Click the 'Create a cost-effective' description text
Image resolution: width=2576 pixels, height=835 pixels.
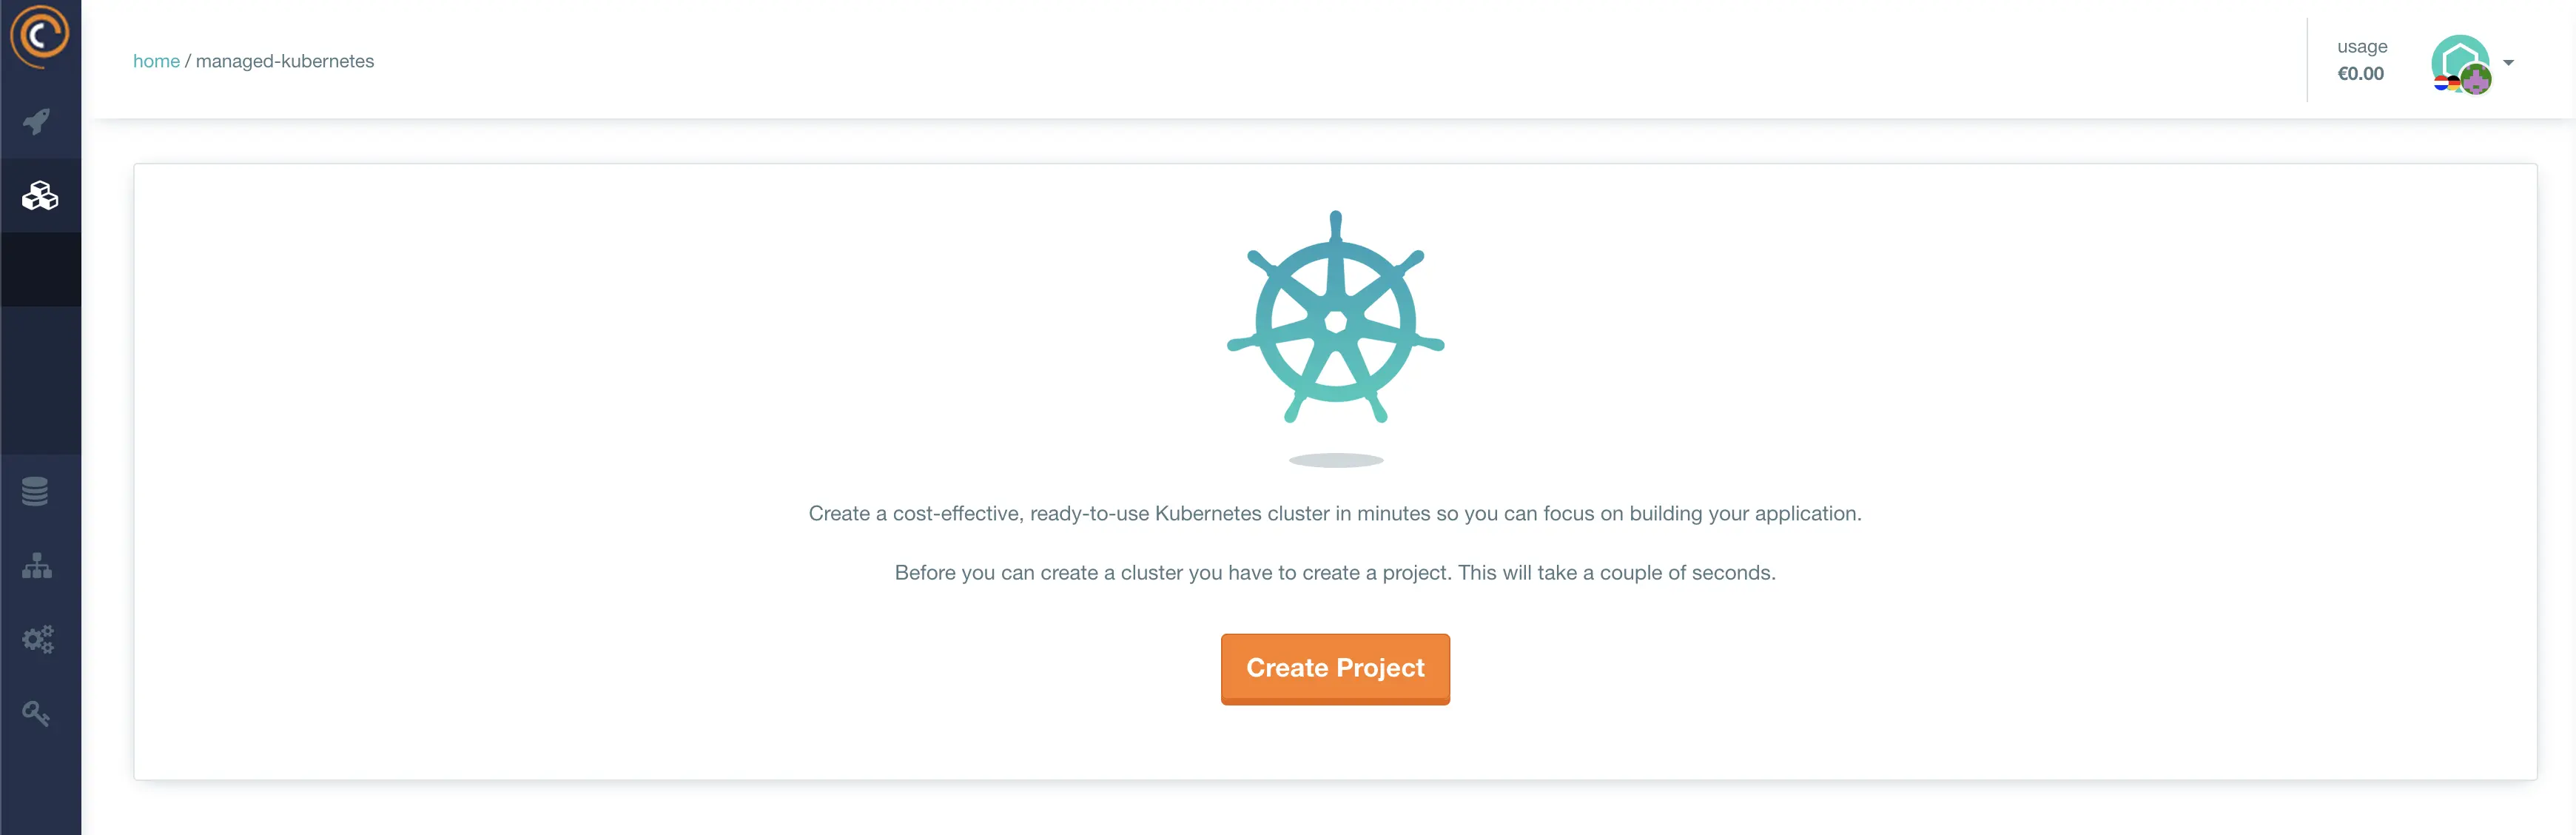[1335, 514]
